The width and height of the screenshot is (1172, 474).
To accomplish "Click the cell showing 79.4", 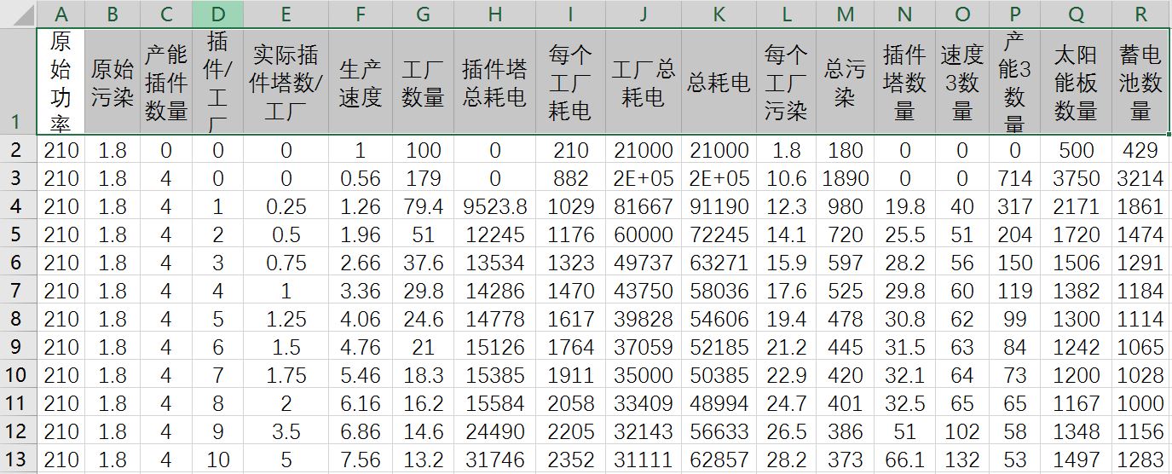I will pos(423,206).
